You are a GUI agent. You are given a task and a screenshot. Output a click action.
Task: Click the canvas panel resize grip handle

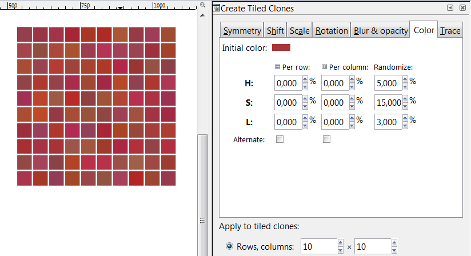202,221
